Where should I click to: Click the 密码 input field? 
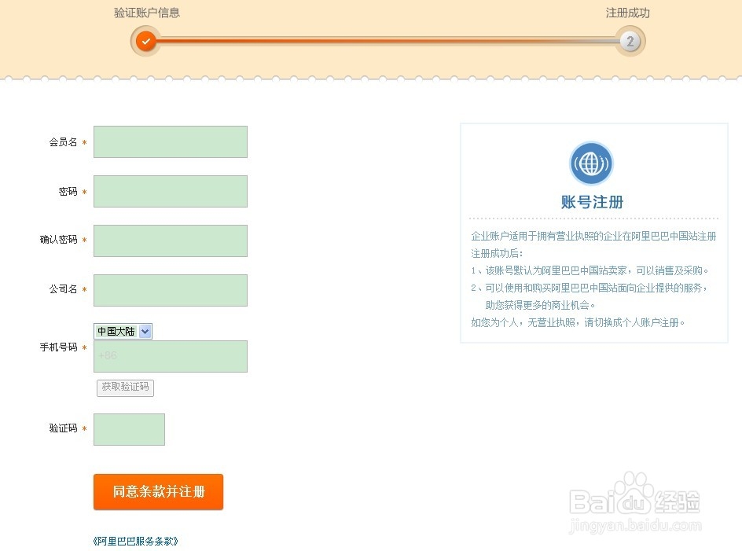tap(170, 191)
